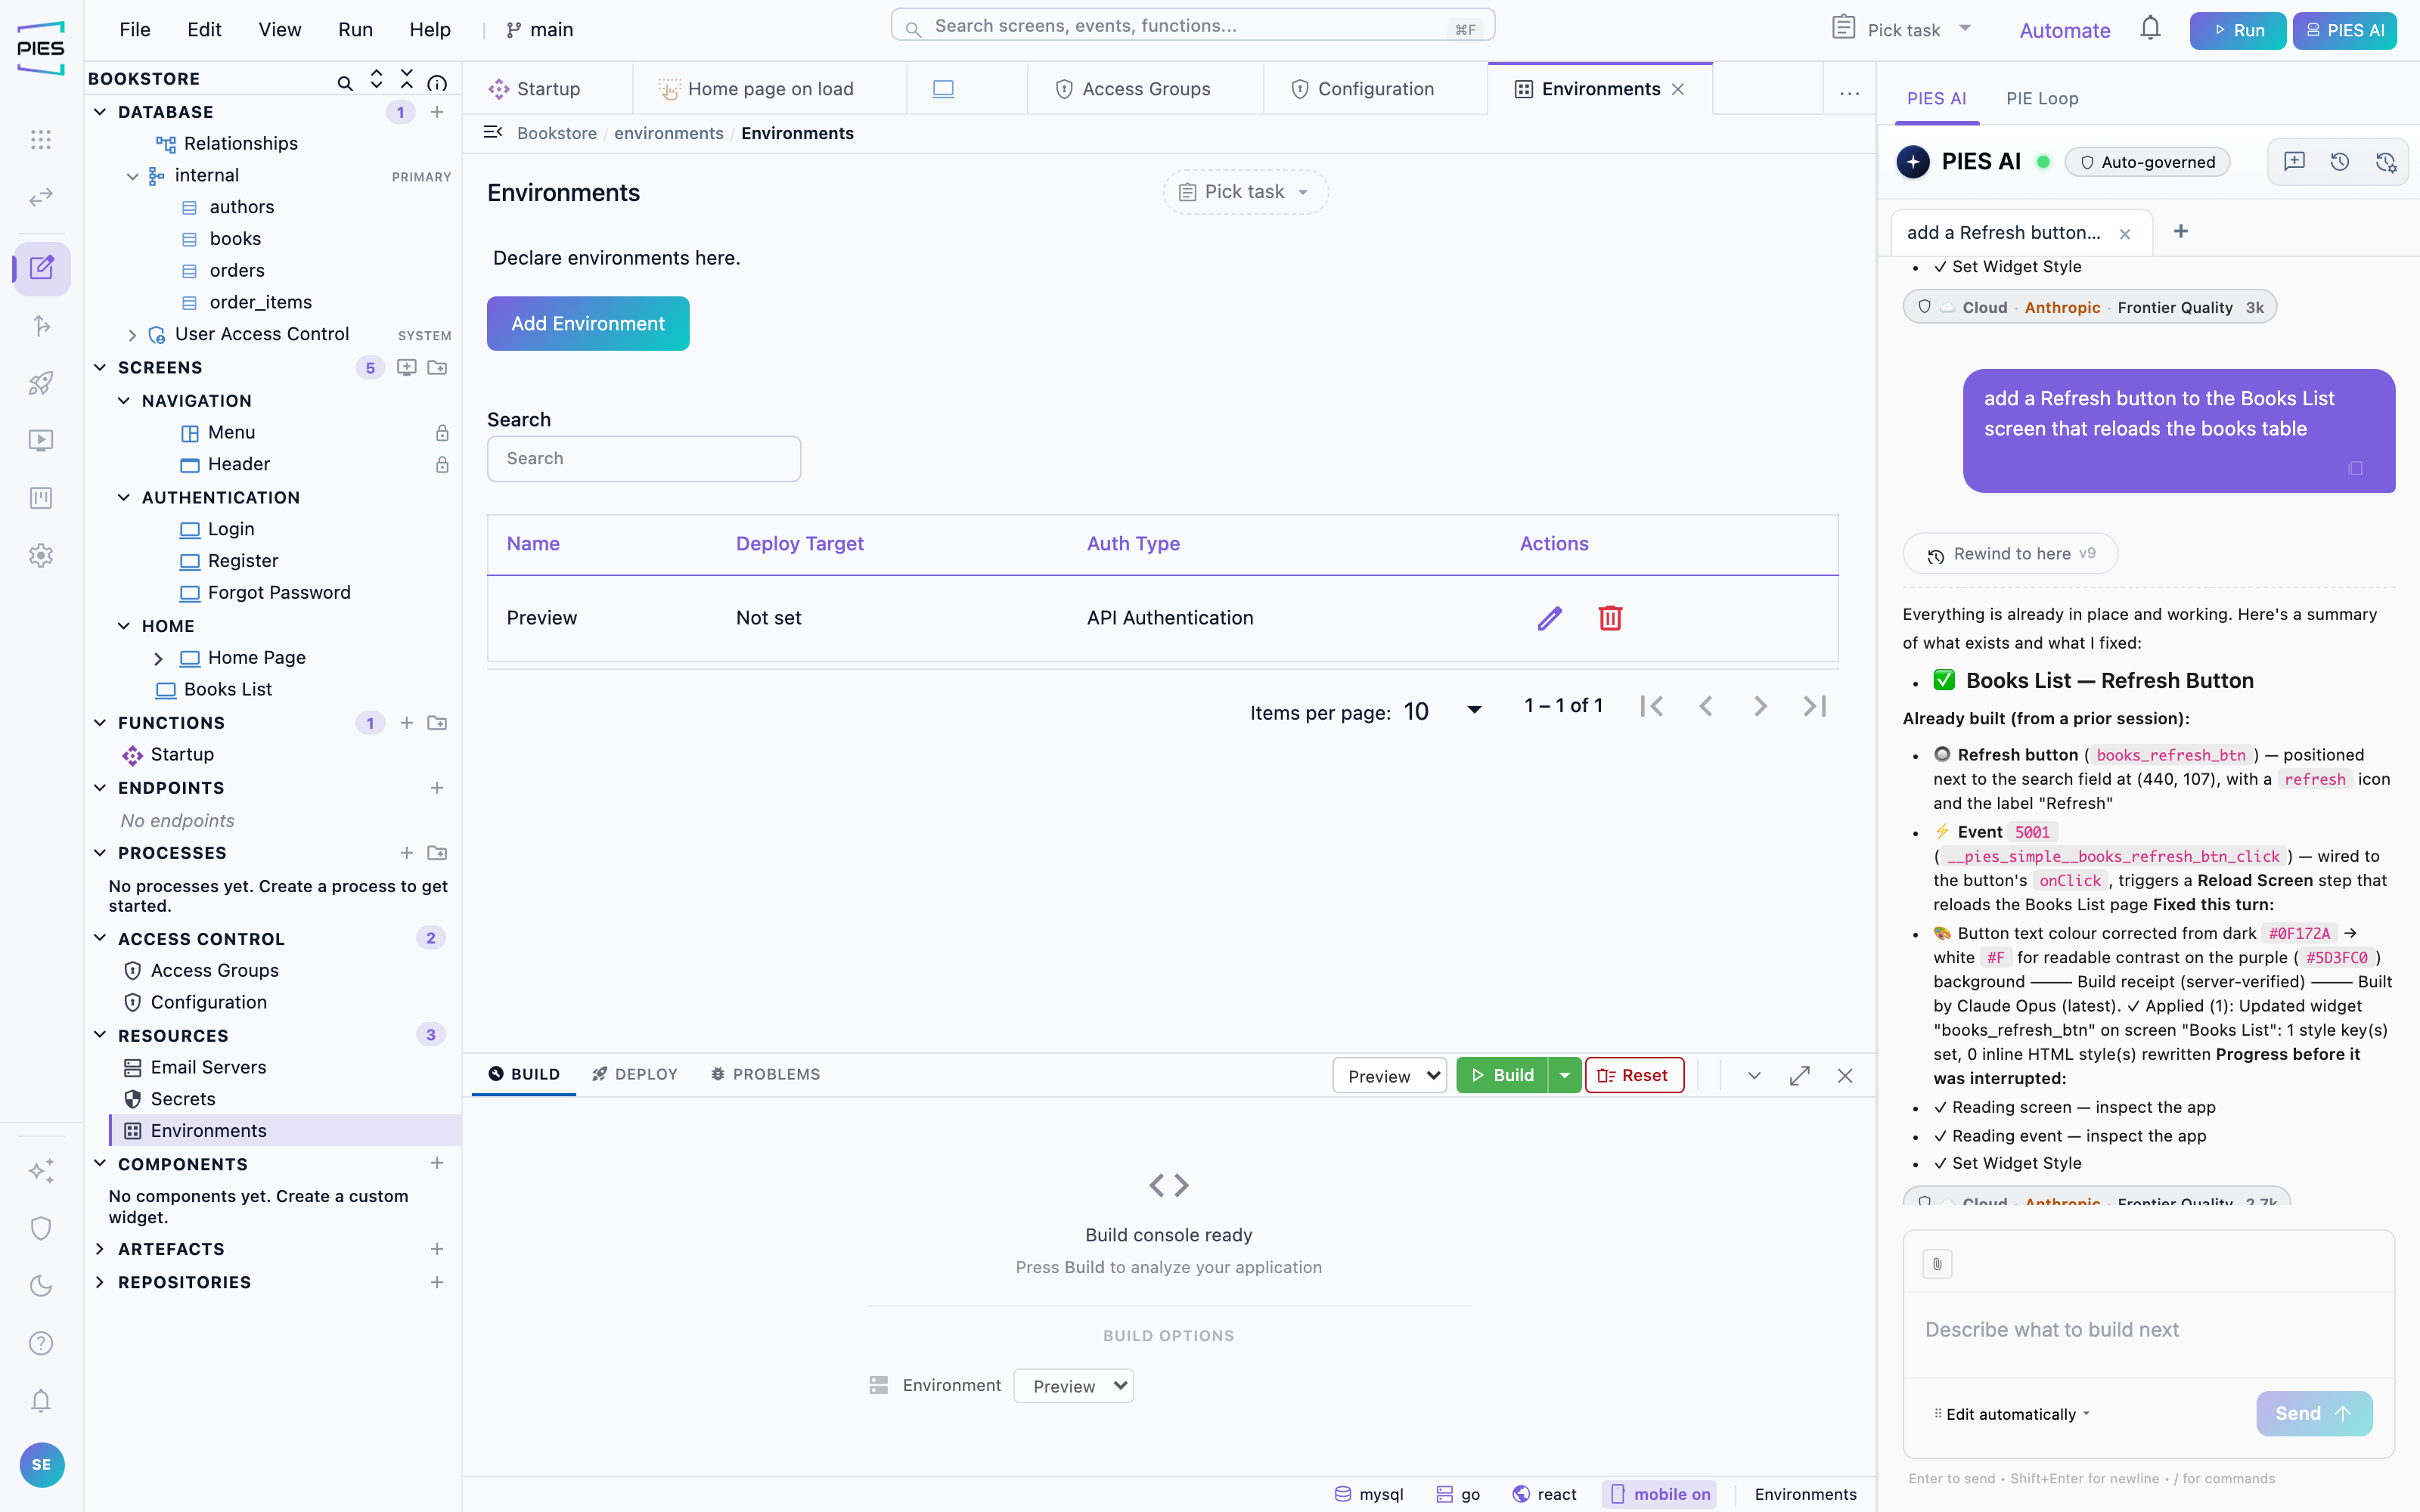Open Items per page dropdown

click(x=1443, y=711)
